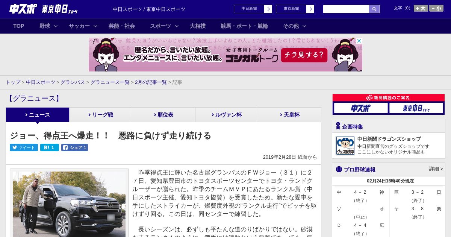451x237 pixels.
Task: Click the Twitter ツイート share button
Action: pyautogui.click(x=24, y=147)
